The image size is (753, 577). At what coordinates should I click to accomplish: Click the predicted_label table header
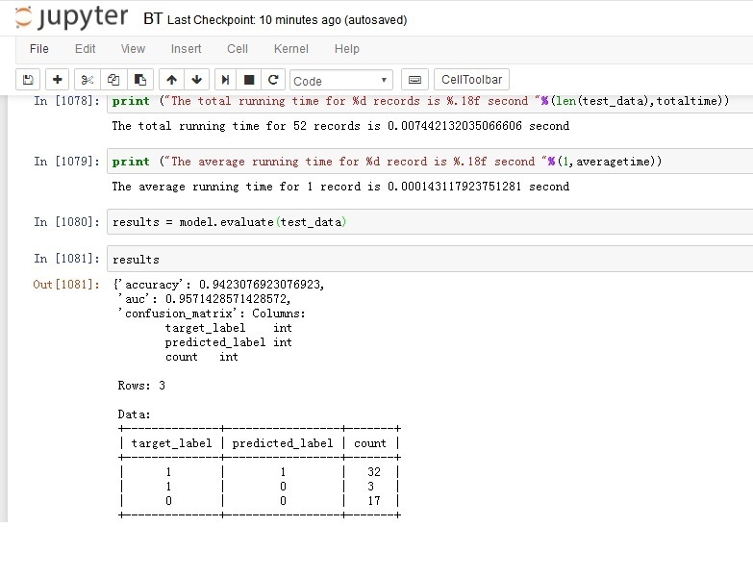[x=283, y=443]
